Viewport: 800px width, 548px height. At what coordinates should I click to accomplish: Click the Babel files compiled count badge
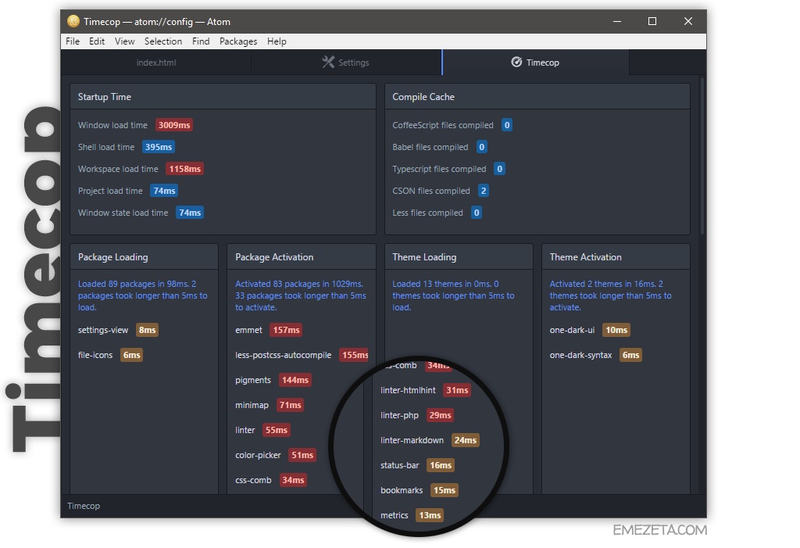pos(481,147)
